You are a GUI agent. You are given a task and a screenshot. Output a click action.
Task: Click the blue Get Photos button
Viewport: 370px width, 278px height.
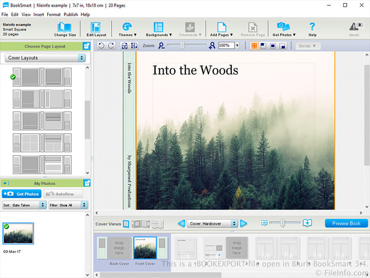tap(21, 194)
